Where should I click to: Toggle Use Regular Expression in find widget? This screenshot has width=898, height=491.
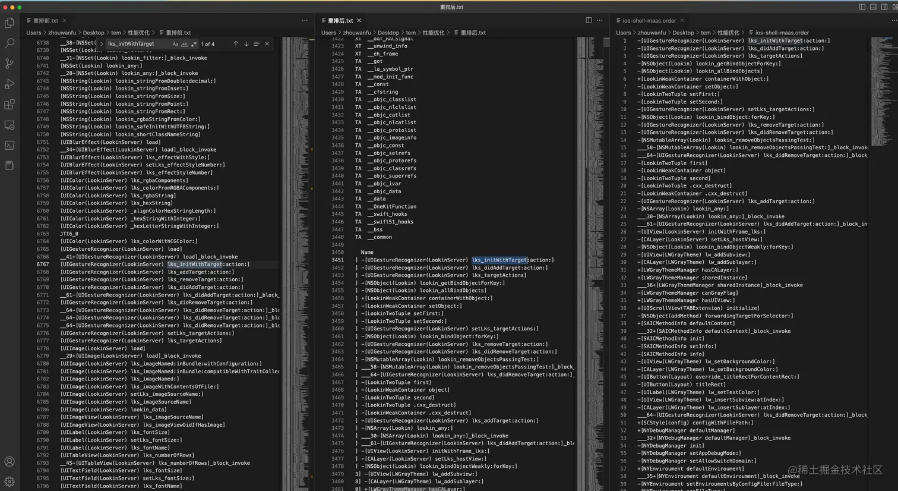[194, 44]
